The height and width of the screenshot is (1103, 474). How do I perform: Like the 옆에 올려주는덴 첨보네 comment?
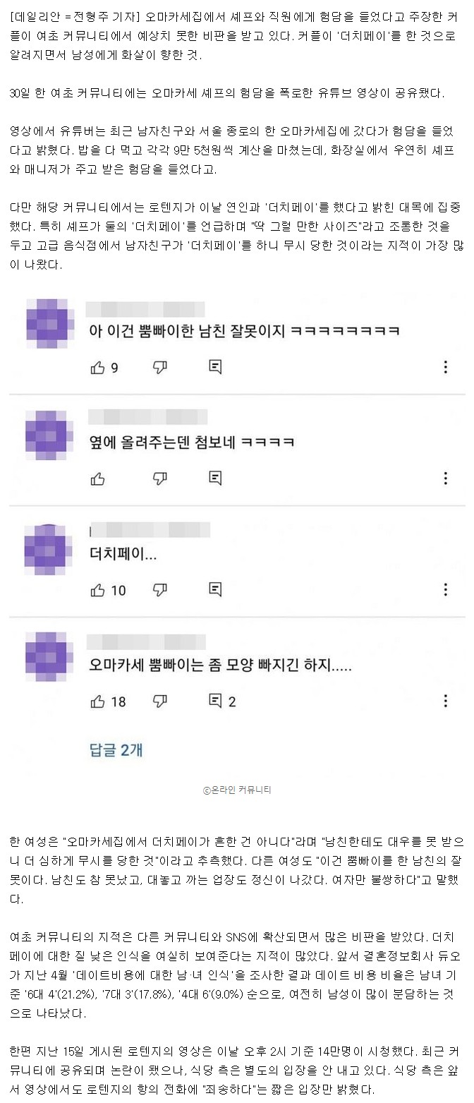tap(97, 478)
